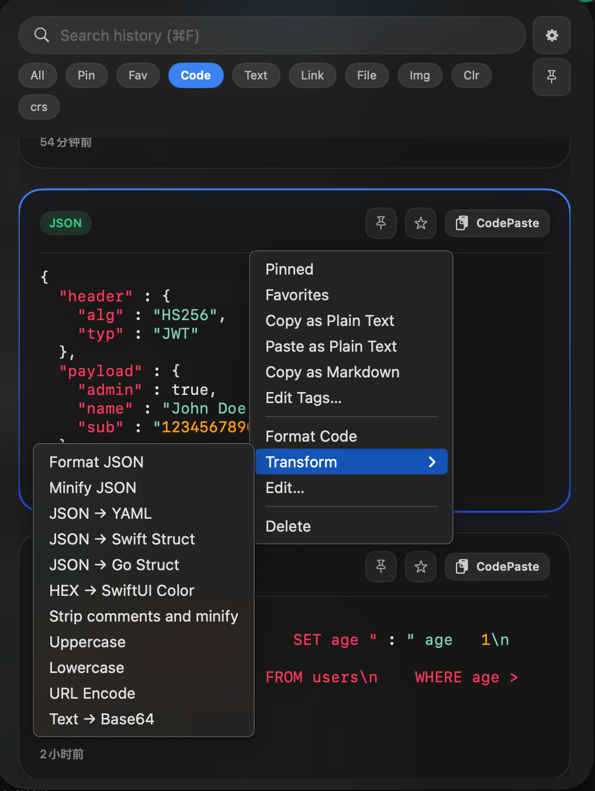This screenshot has height=791, width=595.
Task: Choose JSON → YAML from Transform menu
Action: tap(100, 514)
